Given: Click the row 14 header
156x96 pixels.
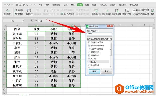Looking at the screenshot, I should coord(4,89).
